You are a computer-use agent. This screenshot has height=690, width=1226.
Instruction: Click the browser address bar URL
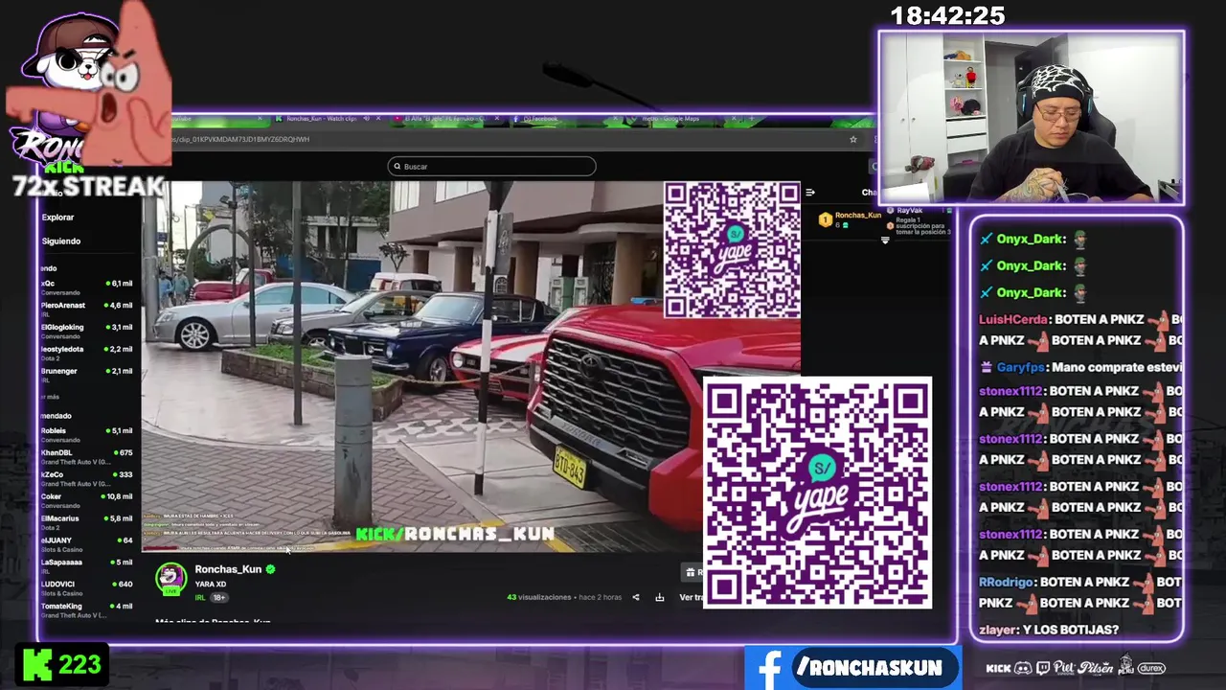[x=241, y=139]
